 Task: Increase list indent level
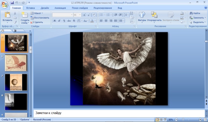[120, 15]
